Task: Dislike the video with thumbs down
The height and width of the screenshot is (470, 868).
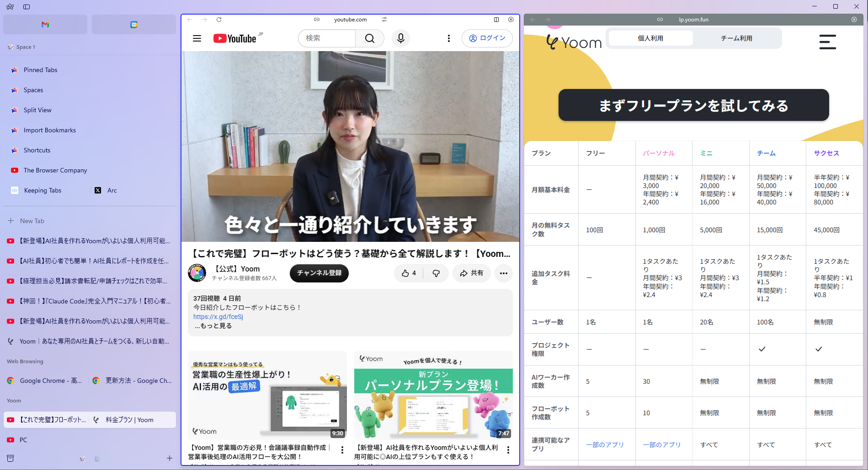Action: click(x=436, y=273)
